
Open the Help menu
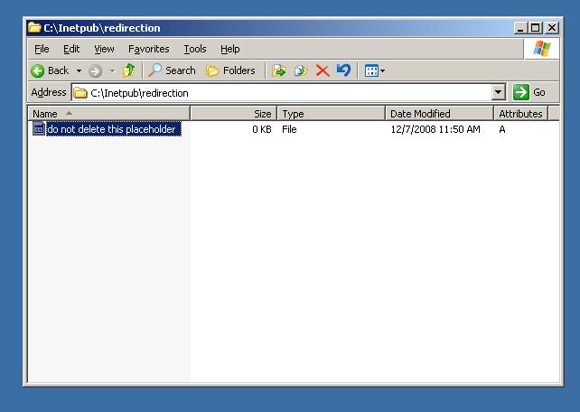pos(229,49)
